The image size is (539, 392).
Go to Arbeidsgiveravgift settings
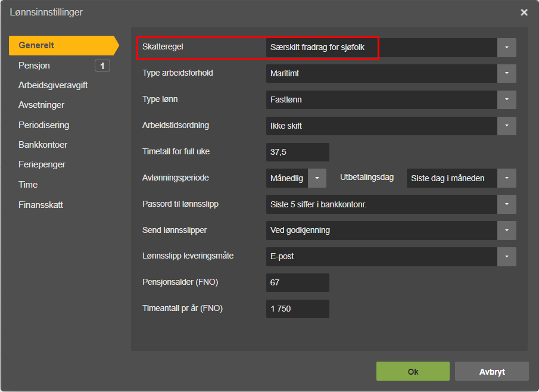[x=53, y=85]
